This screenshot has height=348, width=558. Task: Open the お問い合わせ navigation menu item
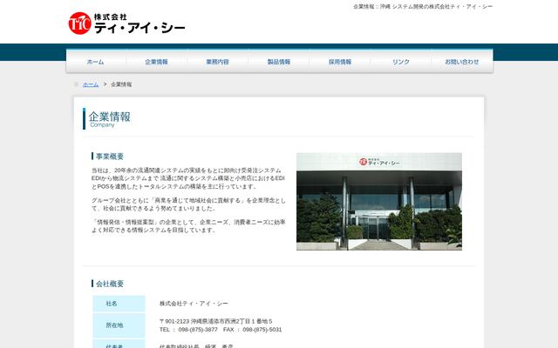462,62
